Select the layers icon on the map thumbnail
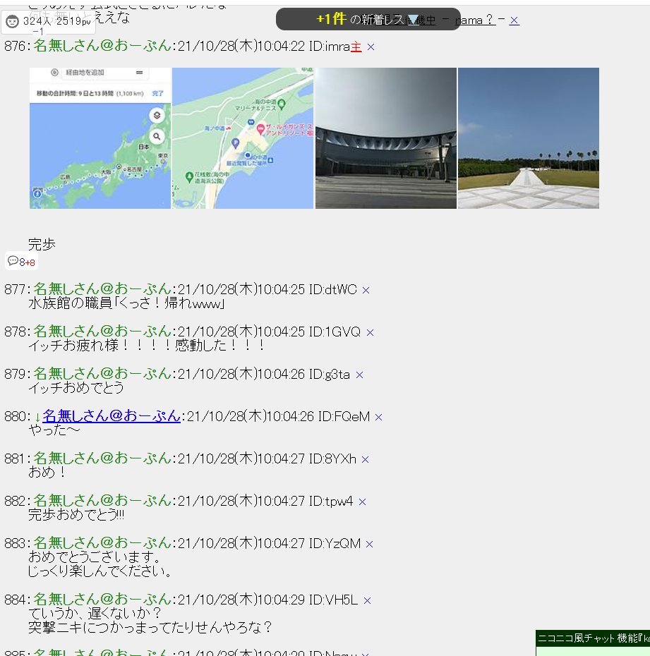650x656 pixels. point(157,114)
